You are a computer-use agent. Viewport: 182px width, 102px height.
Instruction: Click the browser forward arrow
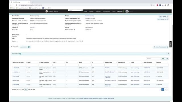pyautogui.click(x=14, y=5)
